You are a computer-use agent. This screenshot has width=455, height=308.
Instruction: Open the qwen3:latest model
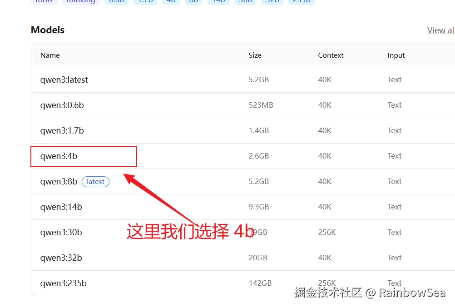(64, 80)
